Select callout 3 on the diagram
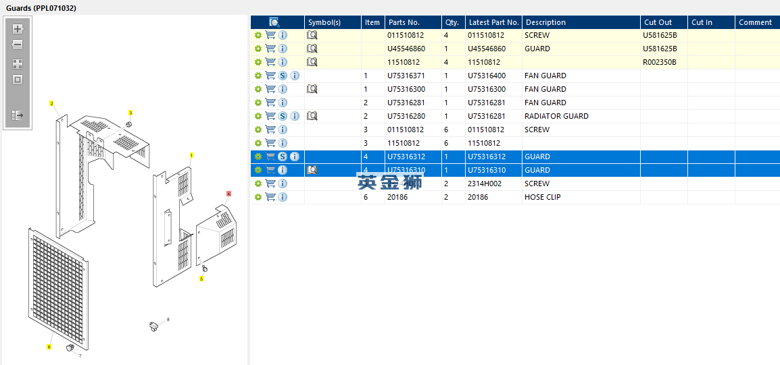 131,113
